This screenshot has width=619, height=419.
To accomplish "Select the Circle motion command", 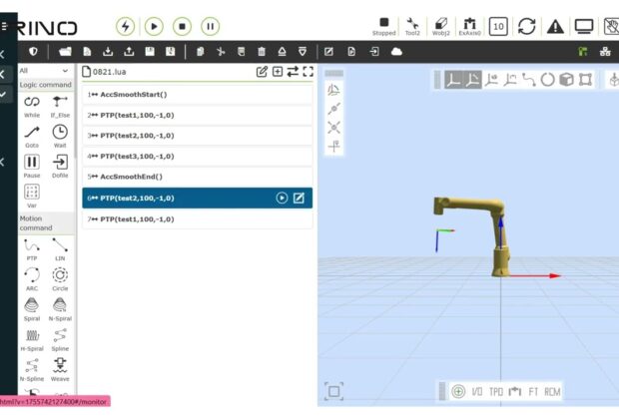I will pos(60,278).
